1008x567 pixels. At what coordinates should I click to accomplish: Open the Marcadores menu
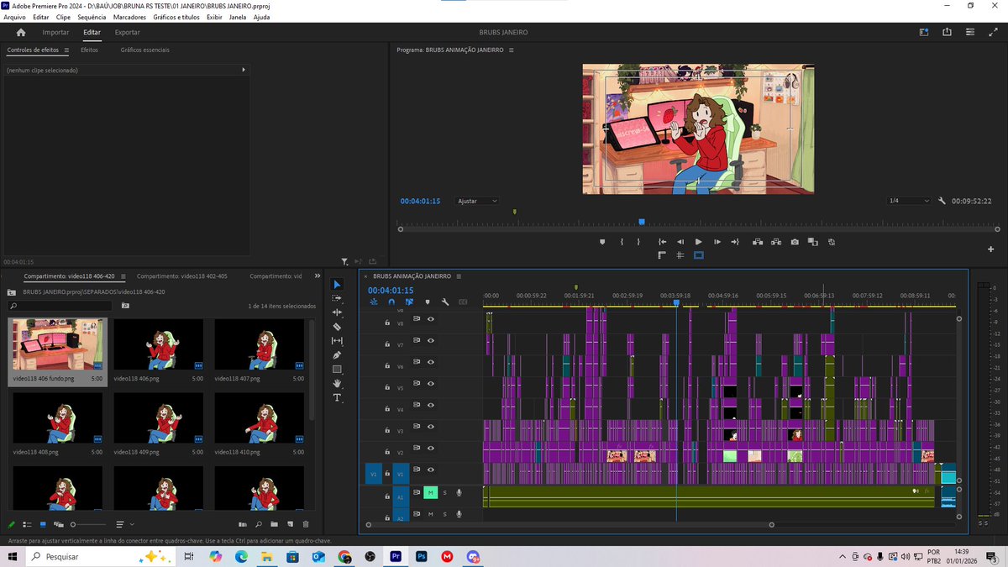click(129, 17)
